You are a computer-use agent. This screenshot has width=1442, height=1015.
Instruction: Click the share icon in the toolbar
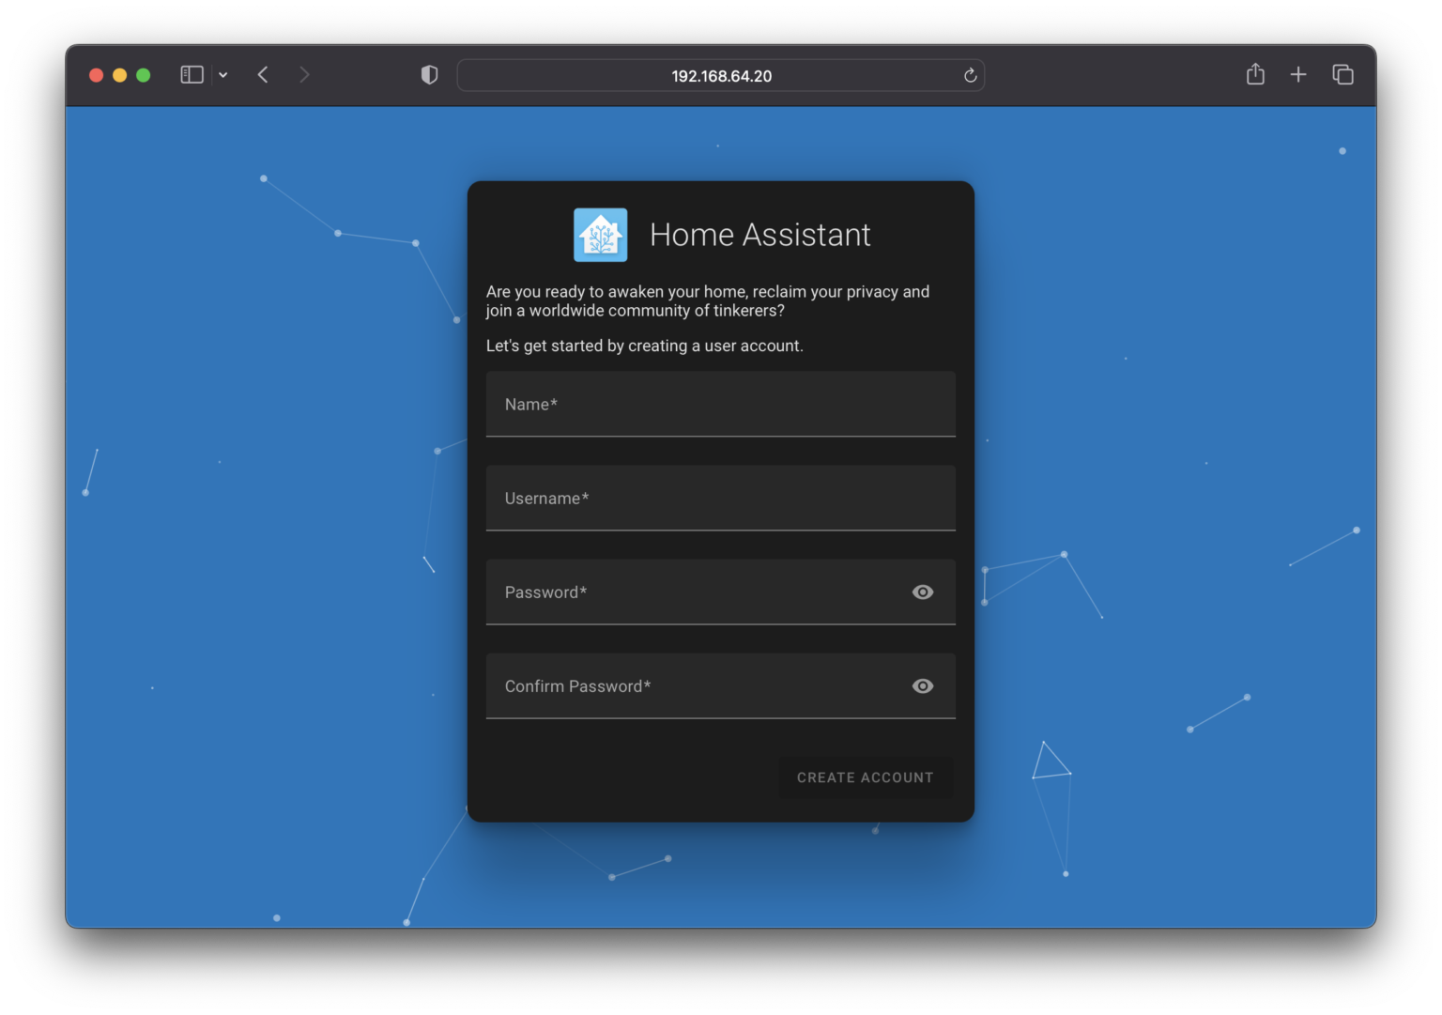[1255, 74]
